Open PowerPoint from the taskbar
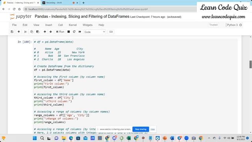 click(165, 138)
